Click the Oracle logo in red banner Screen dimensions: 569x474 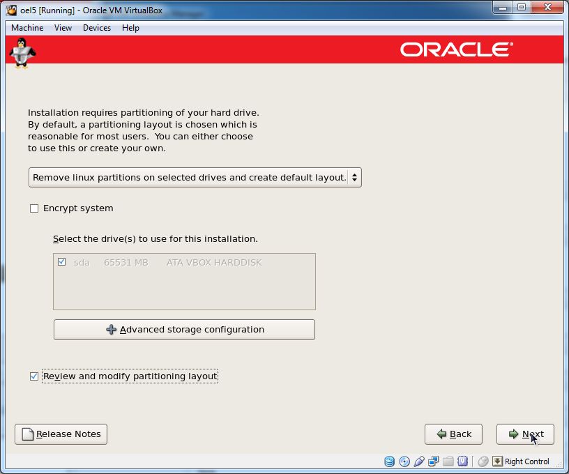[x=457, y=49]
